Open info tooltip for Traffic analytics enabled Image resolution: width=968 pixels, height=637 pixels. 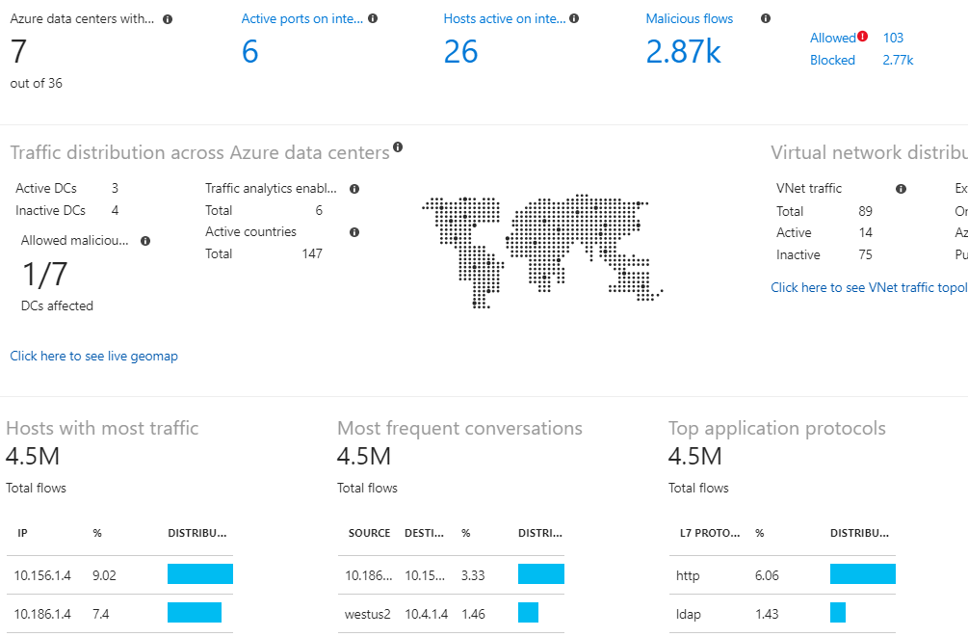353,188
